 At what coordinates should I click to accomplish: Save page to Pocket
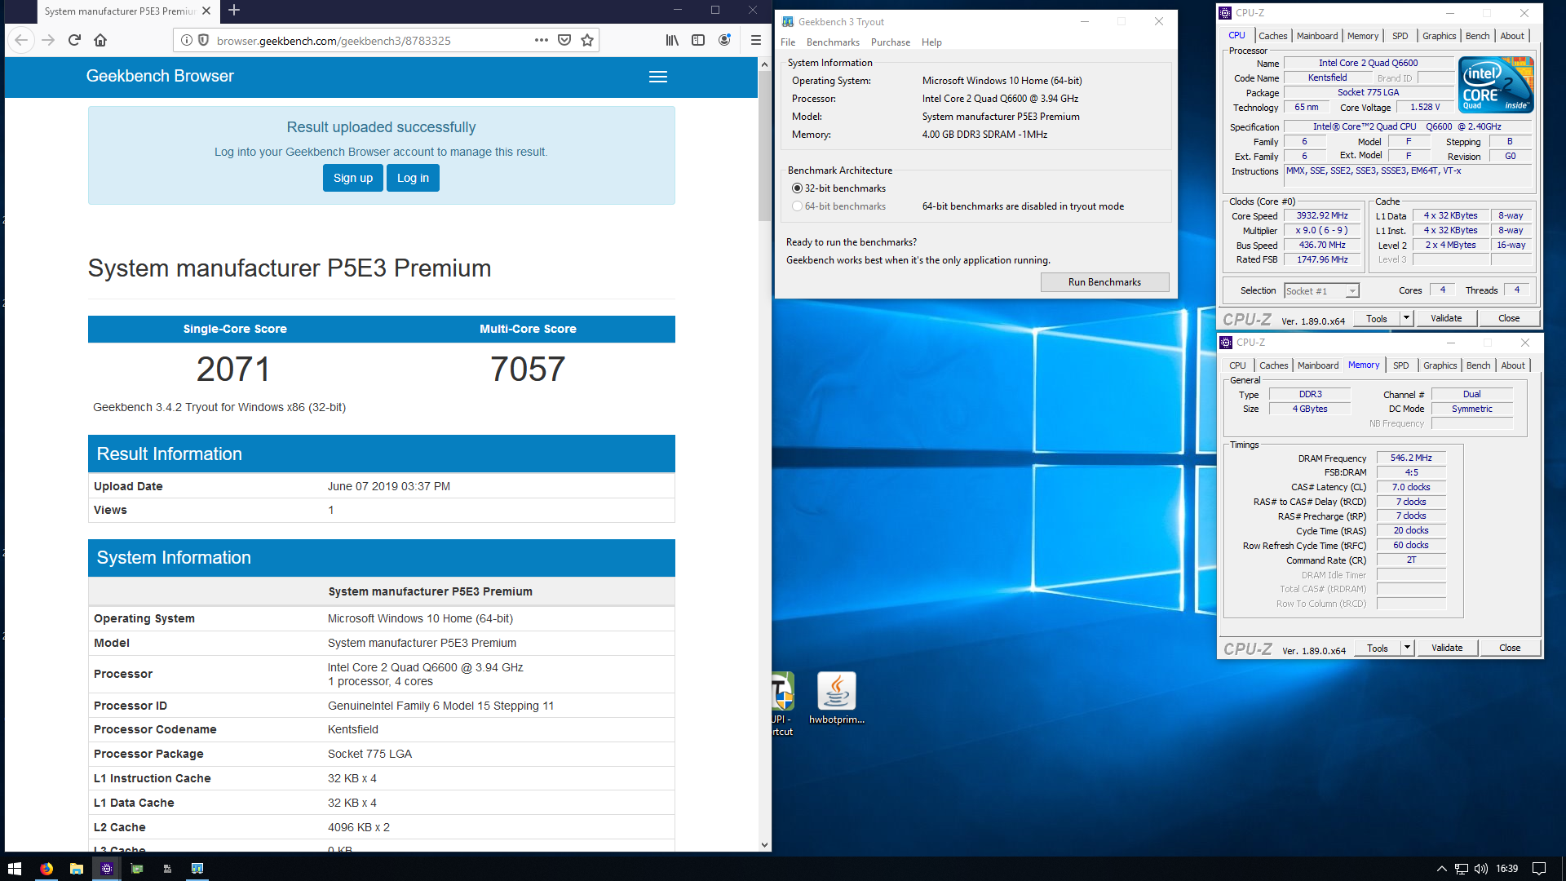(x=564, y=40)
